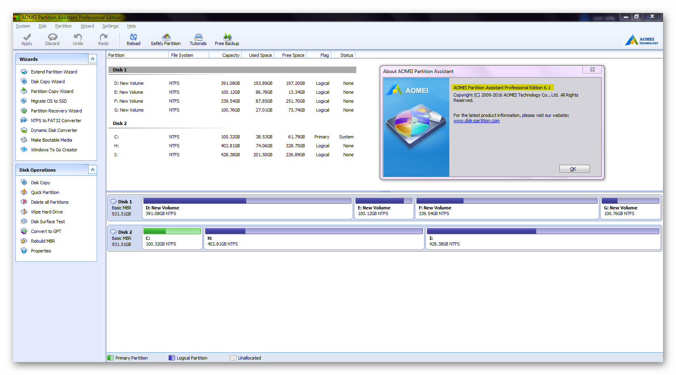676x375 pixels.
Task: Launch the Free Backup tool
Action: 227,39
